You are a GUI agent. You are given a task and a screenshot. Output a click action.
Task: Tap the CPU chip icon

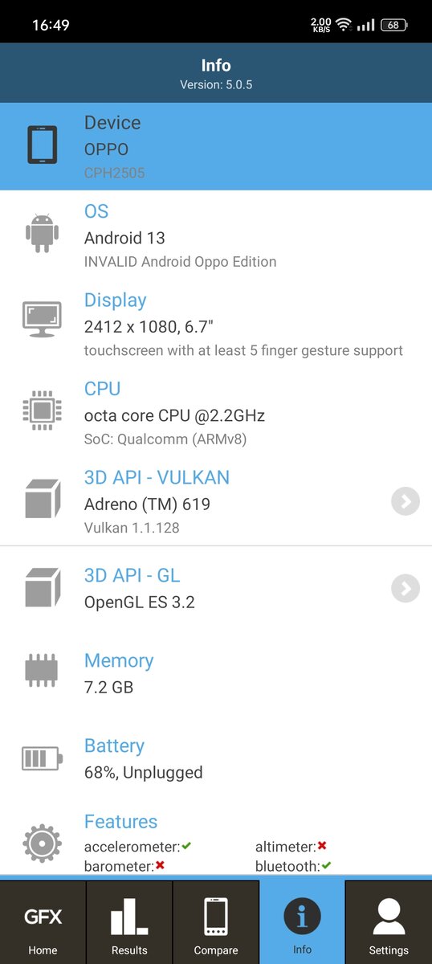[x=42, y=411]
